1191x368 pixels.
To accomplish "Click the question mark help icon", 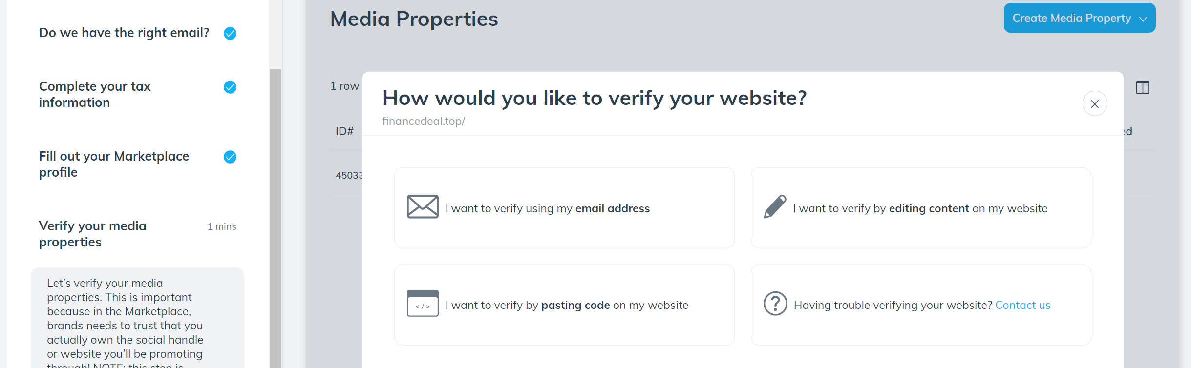I will click(x=775, y=304).
